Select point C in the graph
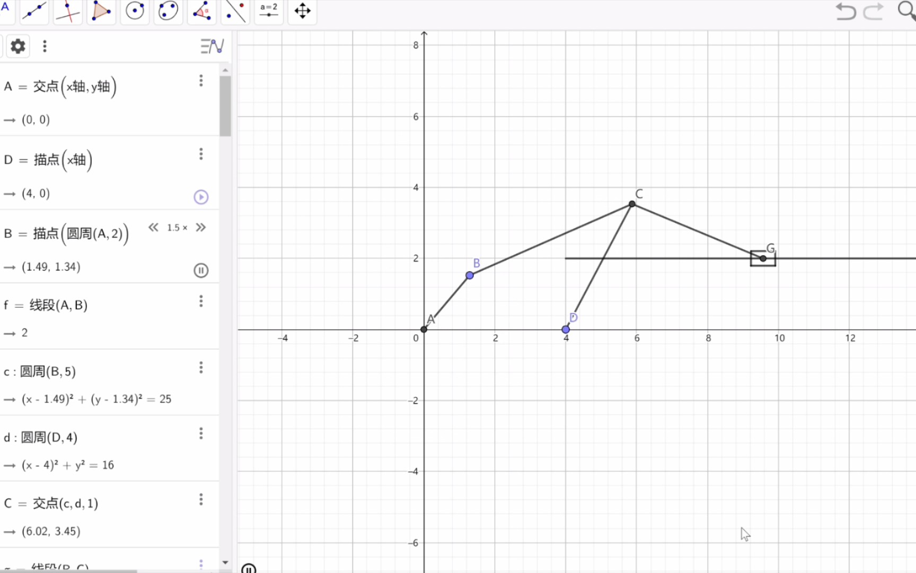916x573 pixels. (x=632, y=204)
